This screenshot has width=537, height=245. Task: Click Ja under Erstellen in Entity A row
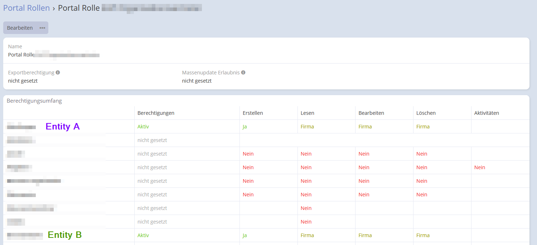coord(245,127)
